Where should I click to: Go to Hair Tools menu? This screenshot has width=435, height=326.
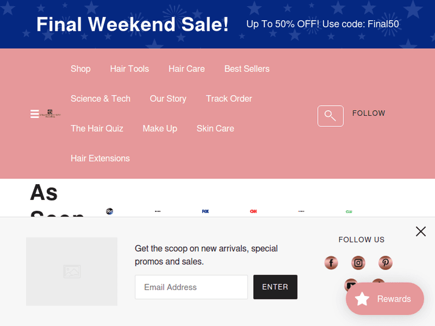tap(129, 69)
